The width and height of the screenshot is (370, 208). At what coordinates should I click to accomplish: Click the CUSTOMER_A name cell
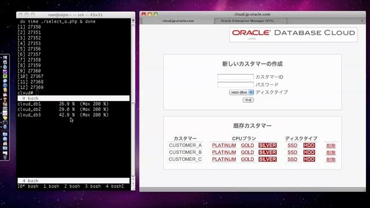pos(185,145)
